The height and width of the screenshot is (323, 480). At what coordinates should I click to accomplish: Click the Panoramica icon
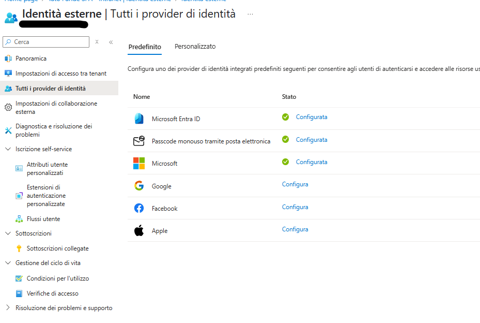8,58
